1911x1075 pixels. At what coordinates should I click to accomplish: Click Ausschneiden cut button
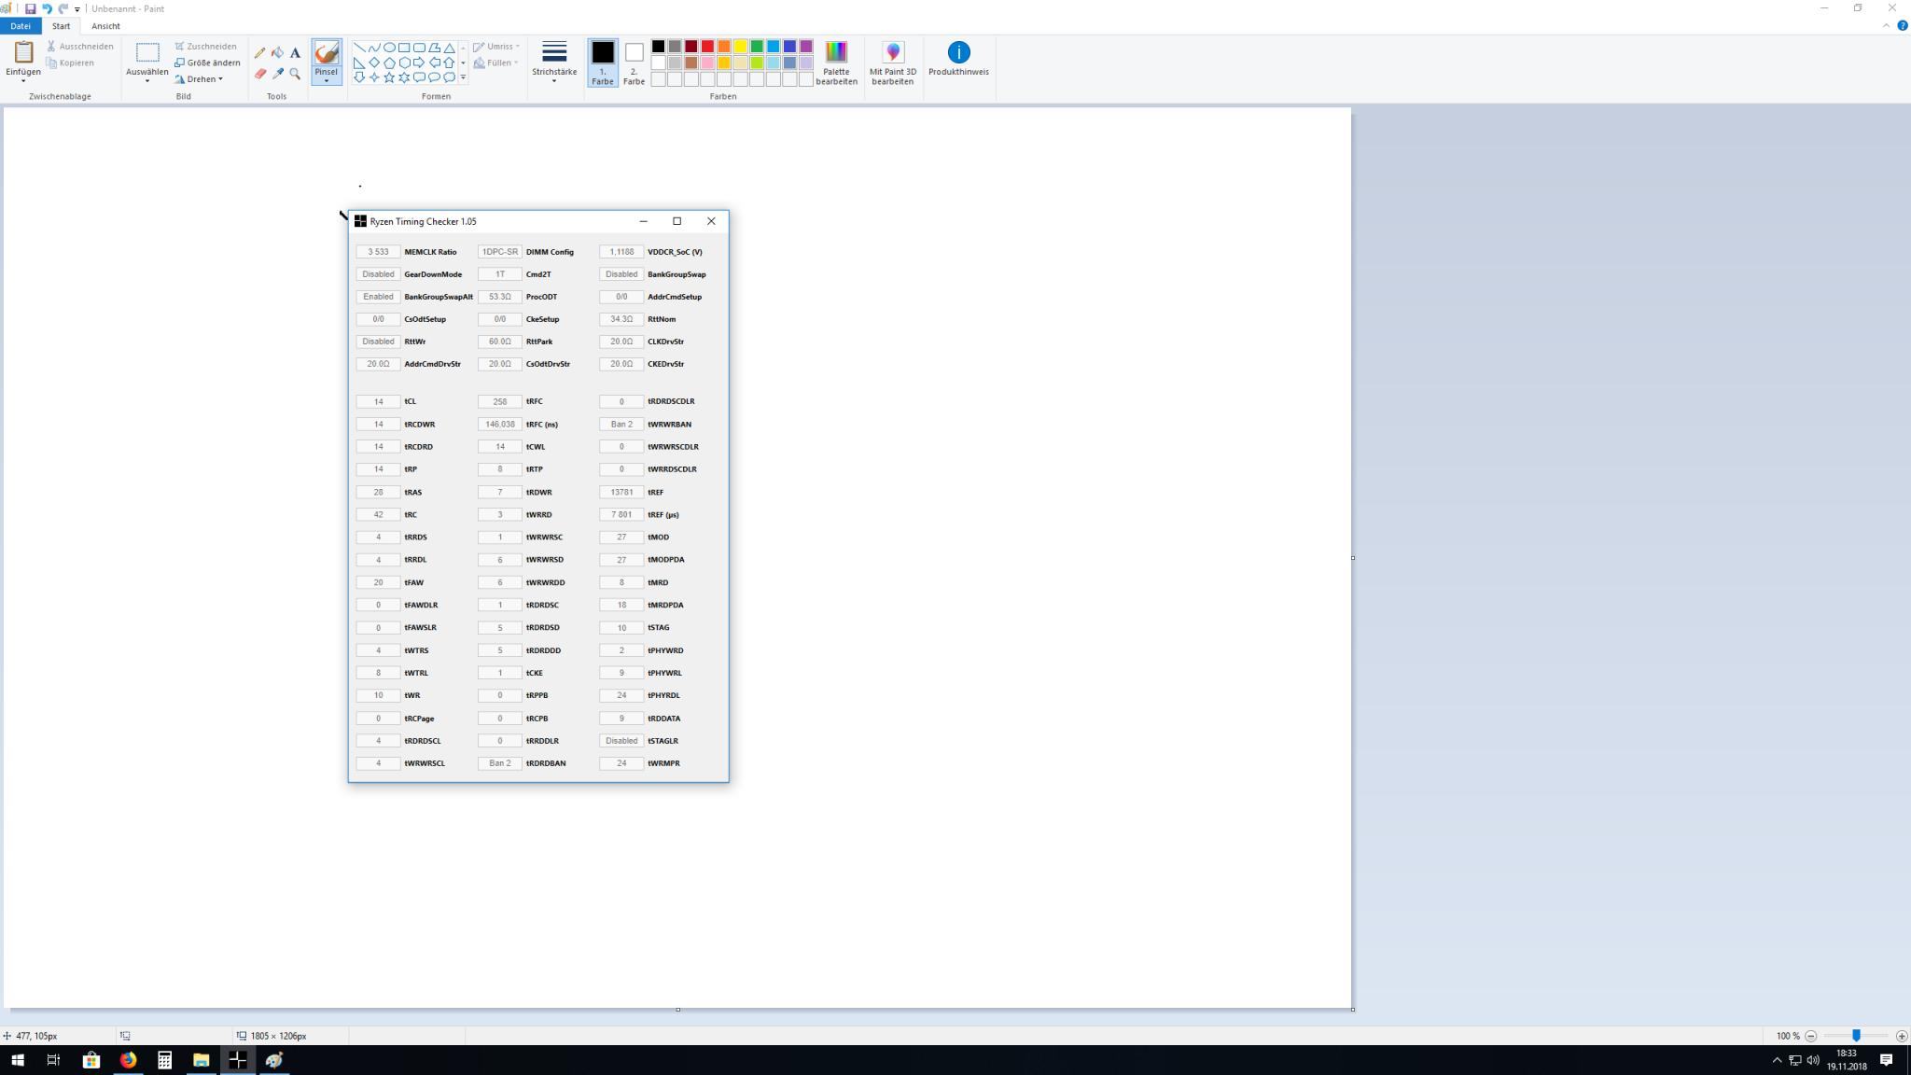tap(80, 46)
